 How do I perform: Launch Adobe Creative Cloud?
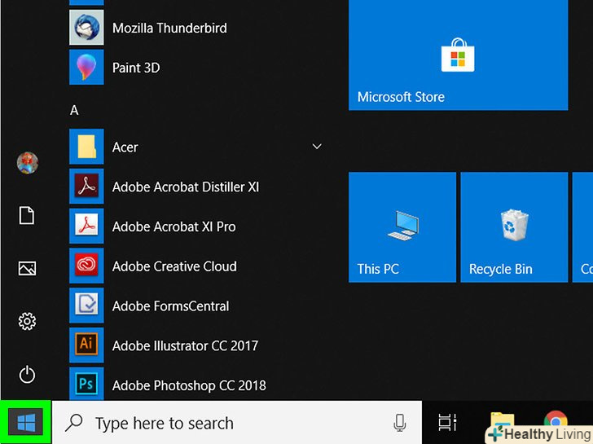[174, 266]
